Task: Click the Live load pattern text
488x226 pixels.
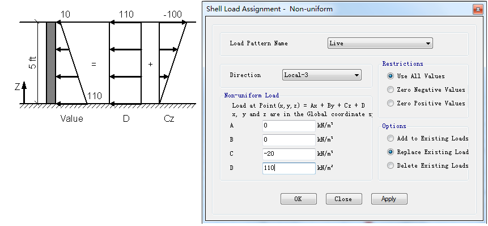Action: [336, 44]
